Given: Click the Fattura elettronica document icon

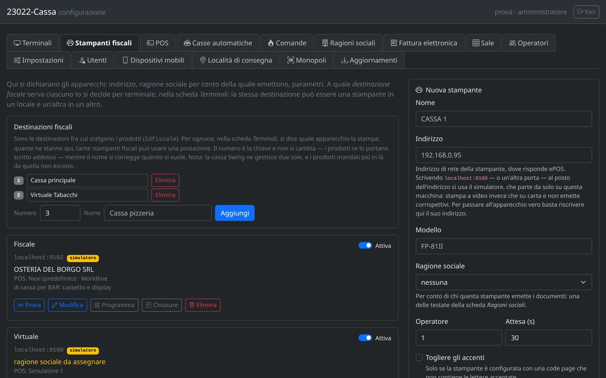Looking at the screenshot, I should [394, 43].
